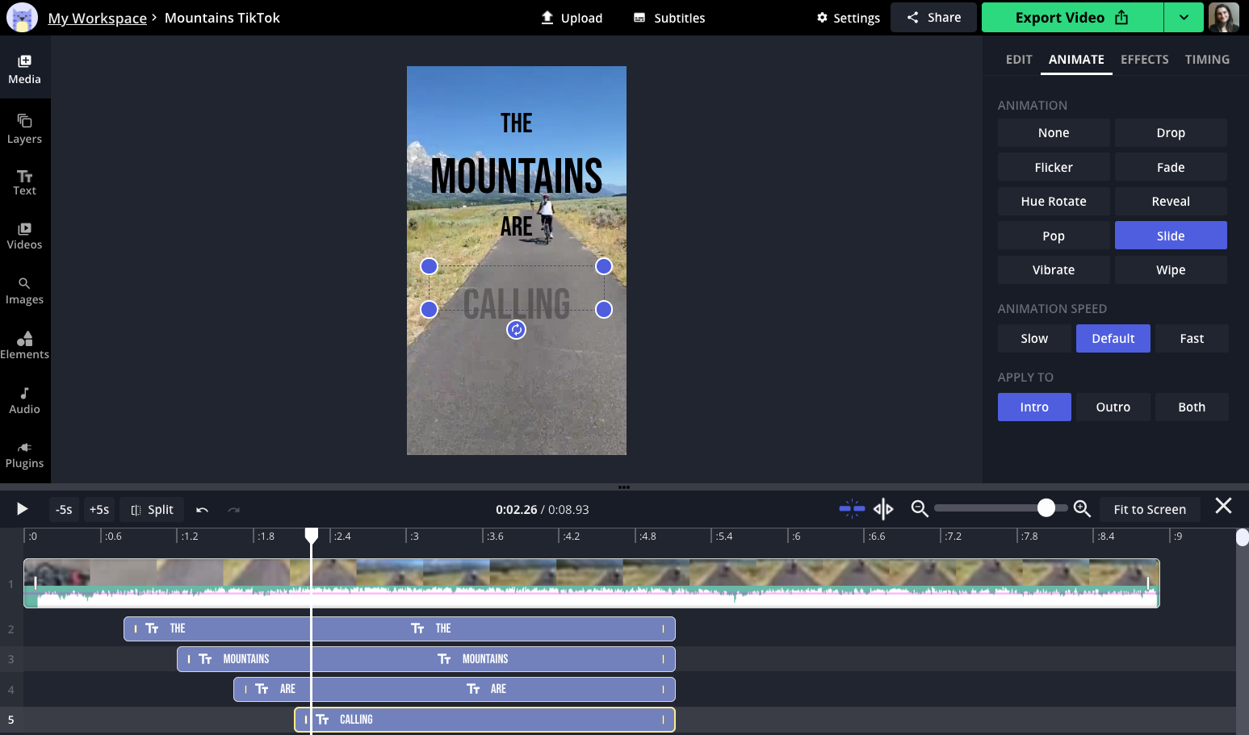Open the Elements library
This screenshot has height=735, width=1249.
tap(24, 345)
